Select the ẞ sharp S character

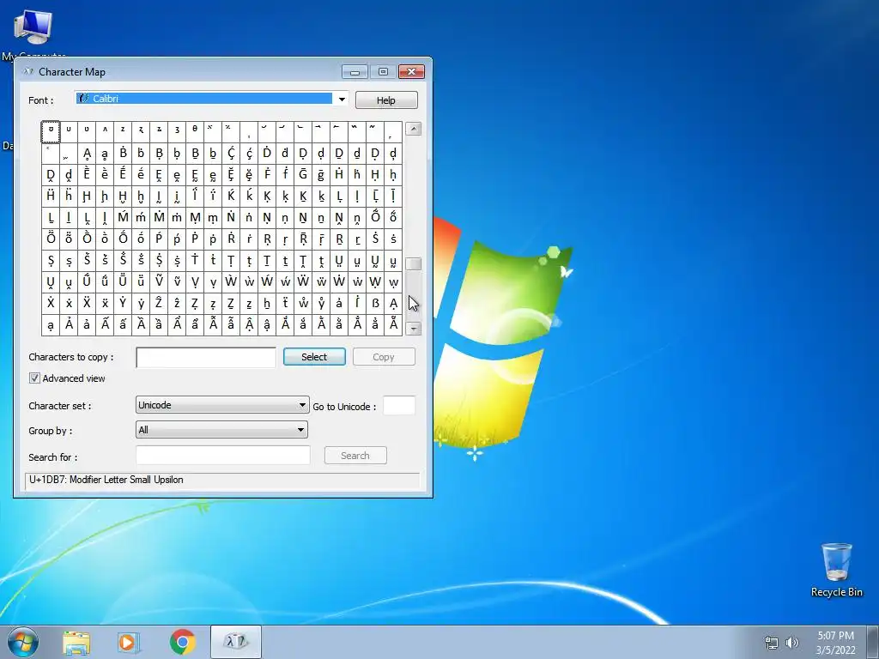pyautogui.click(x=375, y=303)
